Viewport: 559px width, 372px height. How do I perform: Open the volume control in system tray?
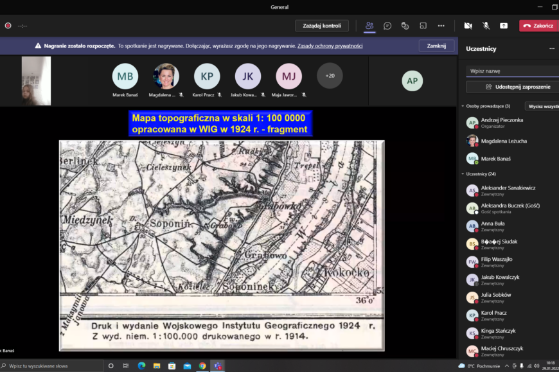point(537,366)
